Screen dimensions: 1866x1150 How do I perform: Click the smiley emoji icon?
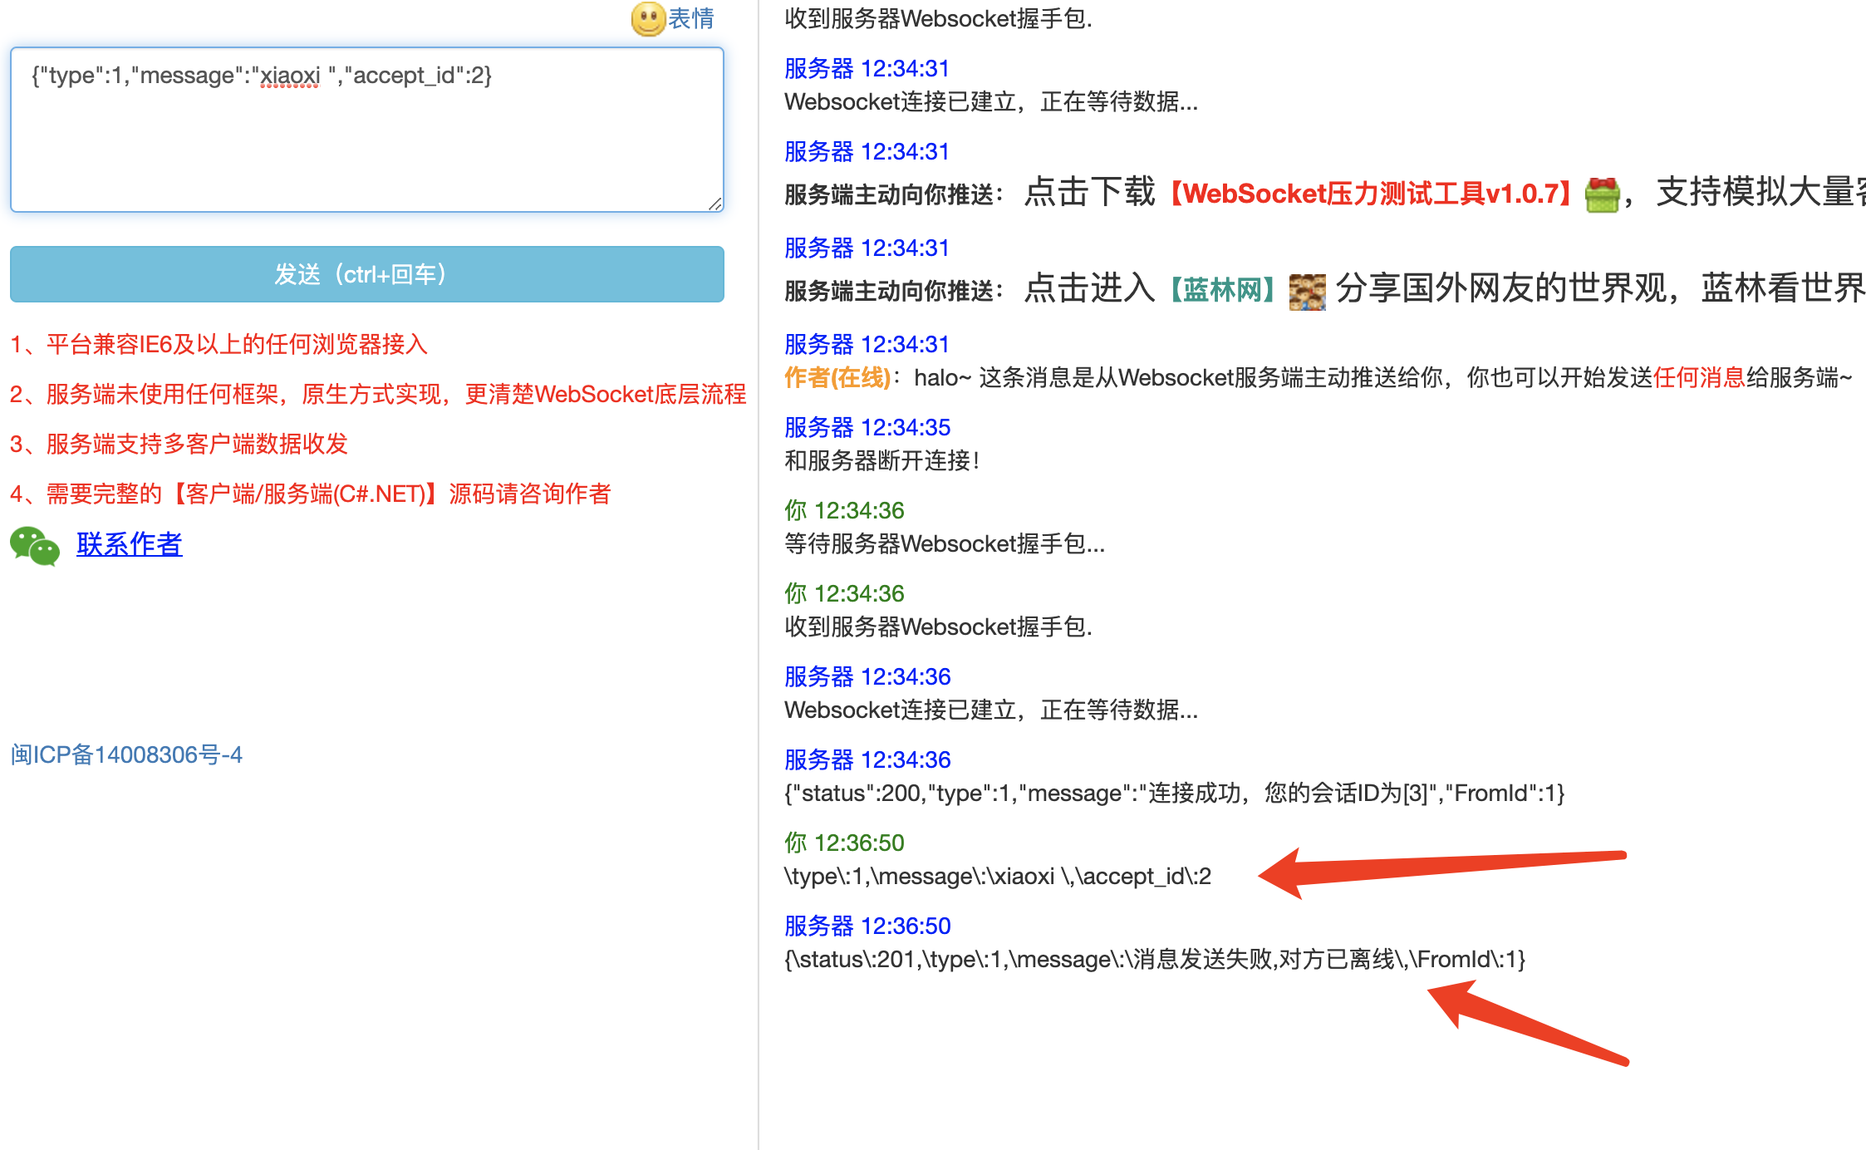click(648, 18)
